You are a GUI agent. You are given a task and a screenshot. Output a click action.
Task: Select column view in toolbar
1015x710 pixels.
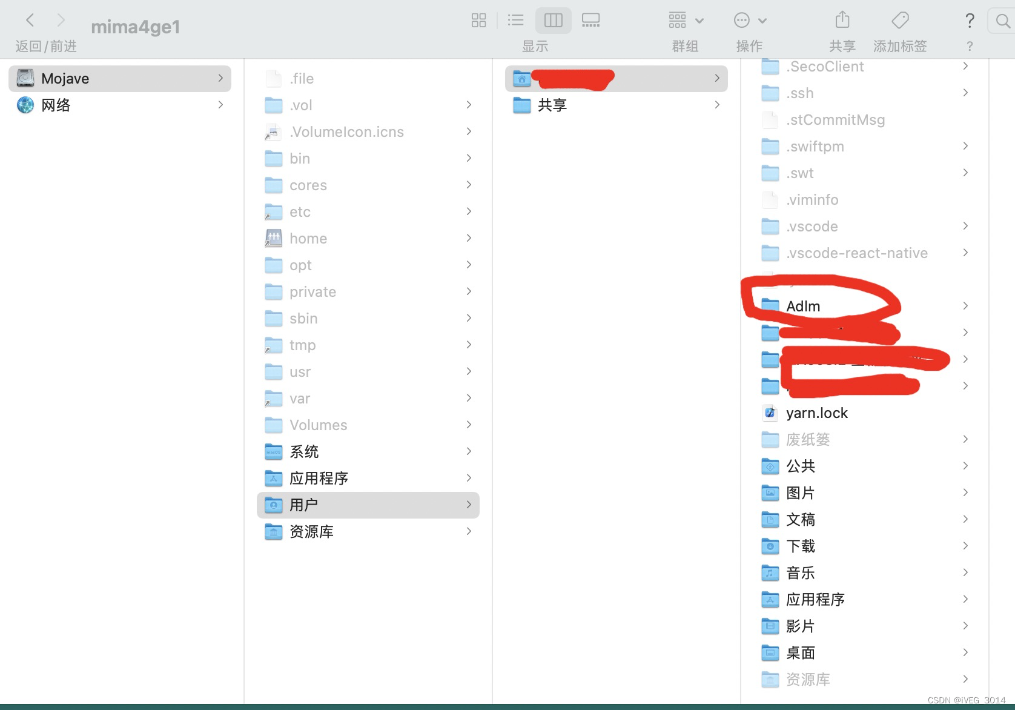pyautogui.click(x=553, y=21)
